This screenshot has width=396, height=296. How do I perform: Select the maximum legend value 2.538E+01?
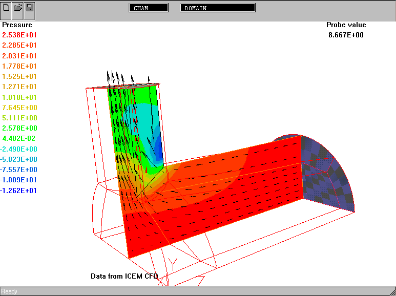(x=19, y=35)
